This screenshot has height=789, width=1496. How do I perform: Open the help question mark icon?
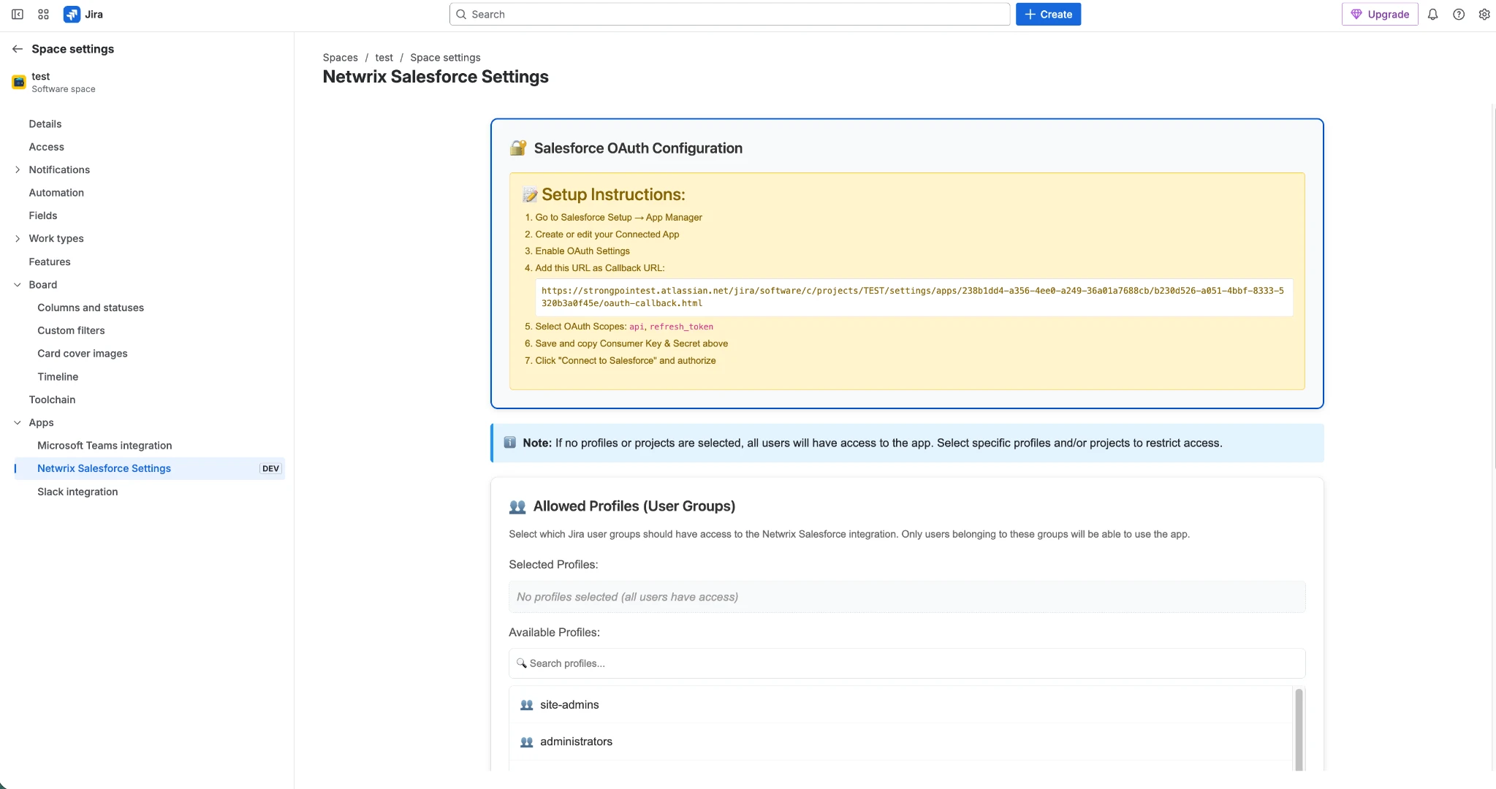(x=1458, y=14)
